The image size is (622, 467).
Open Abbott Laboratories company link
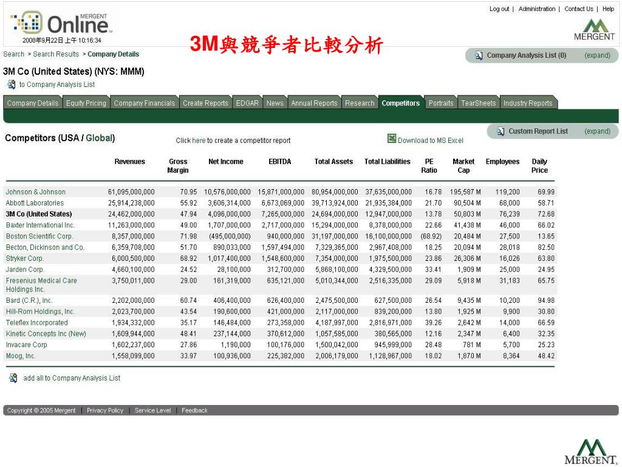(35, 203)
